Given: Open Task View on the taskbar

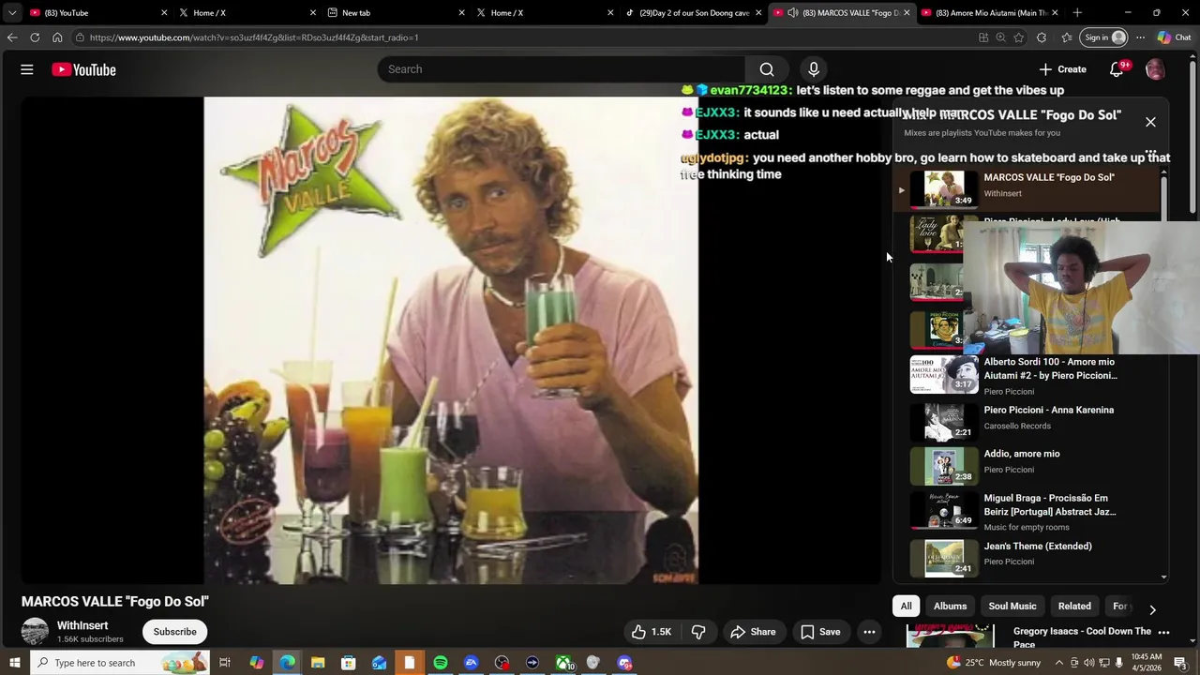Looking at the screenshot, I should click(x=225, y=663).
